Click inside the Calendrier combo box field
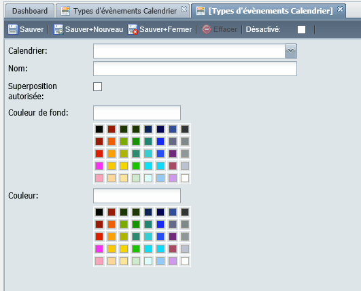This screenshot has width=361, height=291. point(189,51)
